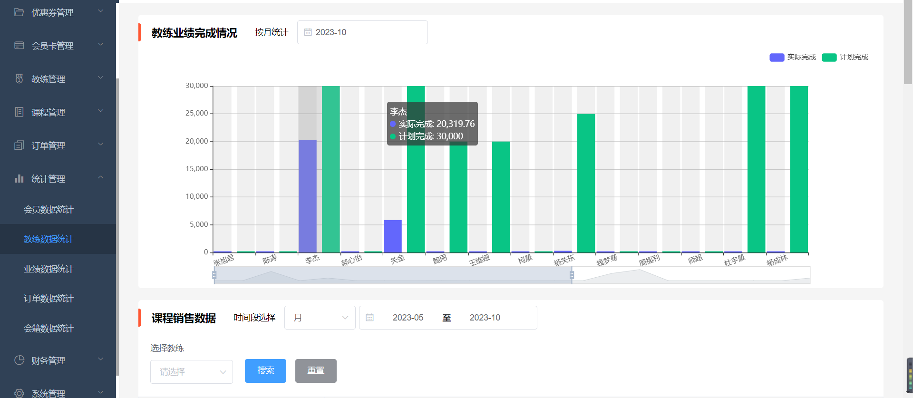Toggle 计划完成 legend series
The width and height of the screenshot is (913, 398).
point(845,57)
